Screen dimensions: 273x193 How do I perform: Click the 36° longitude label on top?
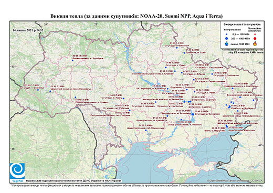[x=196, y=24]
